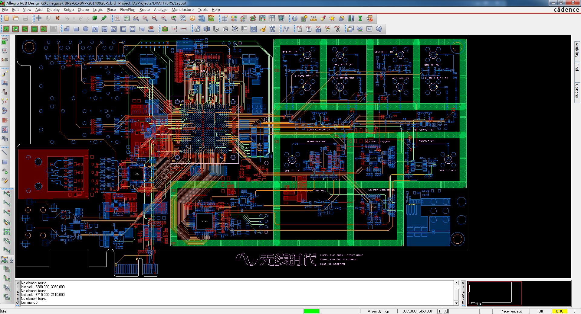Close the WorldView panel
This screenshot has width=581, height=314.
463,283
